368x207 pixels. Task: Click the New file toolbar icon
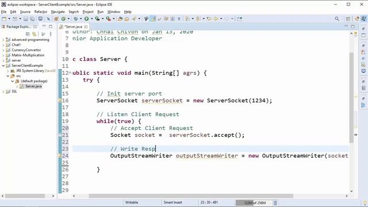click(4, 19)
